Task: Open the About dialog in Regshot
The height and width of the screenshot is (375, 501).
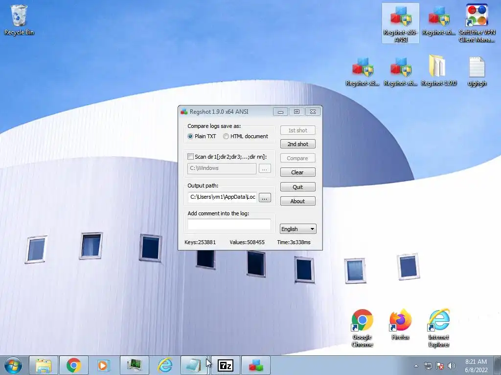Action: click(x=298, y=201)
